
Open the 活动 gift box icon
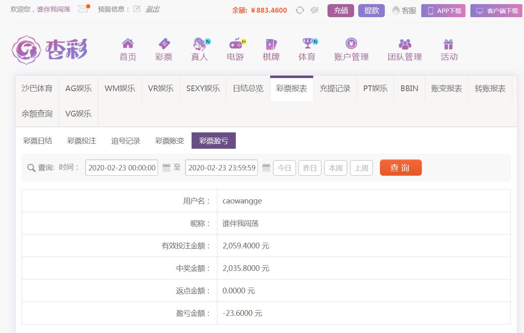[x=449, y=43]
